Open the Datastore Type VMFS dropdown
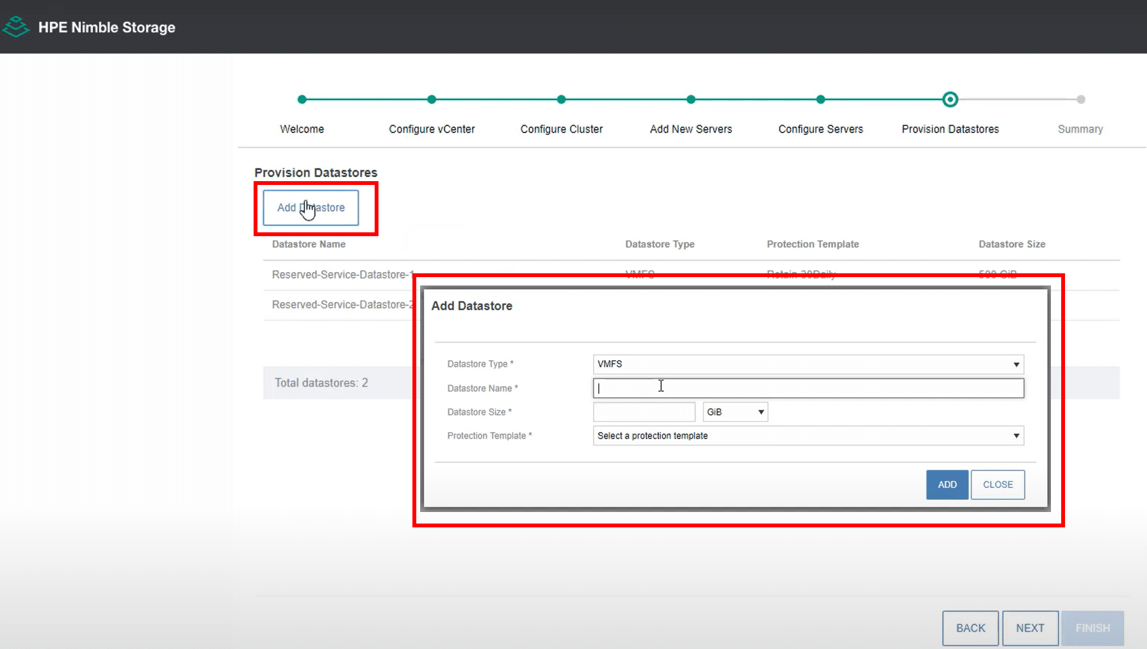 tap(808, 364)
